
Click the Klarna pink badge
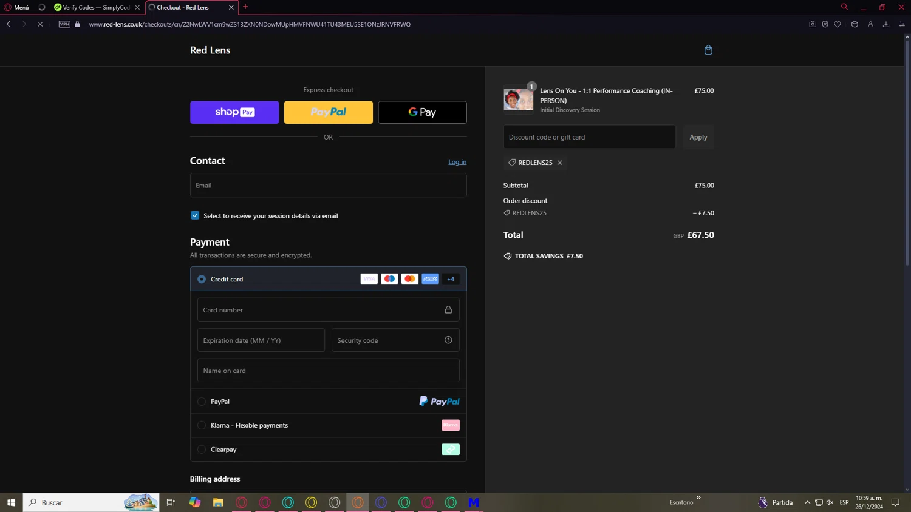coord(451,425)
